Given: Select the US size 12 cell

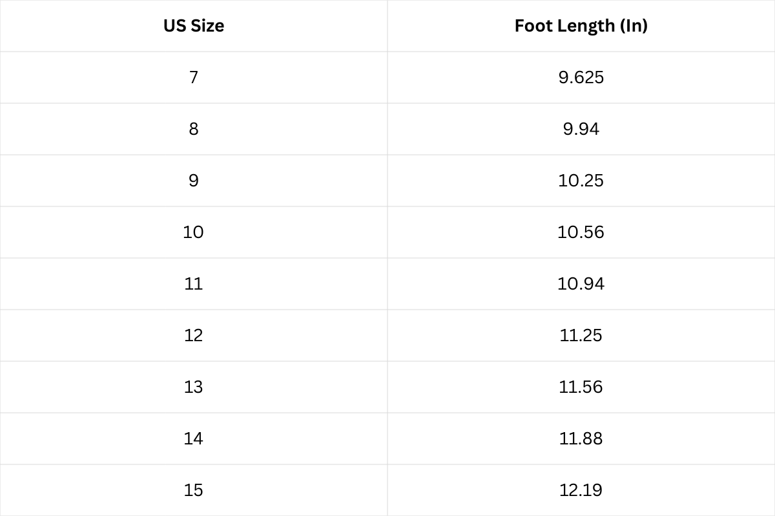Looking at the screenshot, I should point(194,335).
